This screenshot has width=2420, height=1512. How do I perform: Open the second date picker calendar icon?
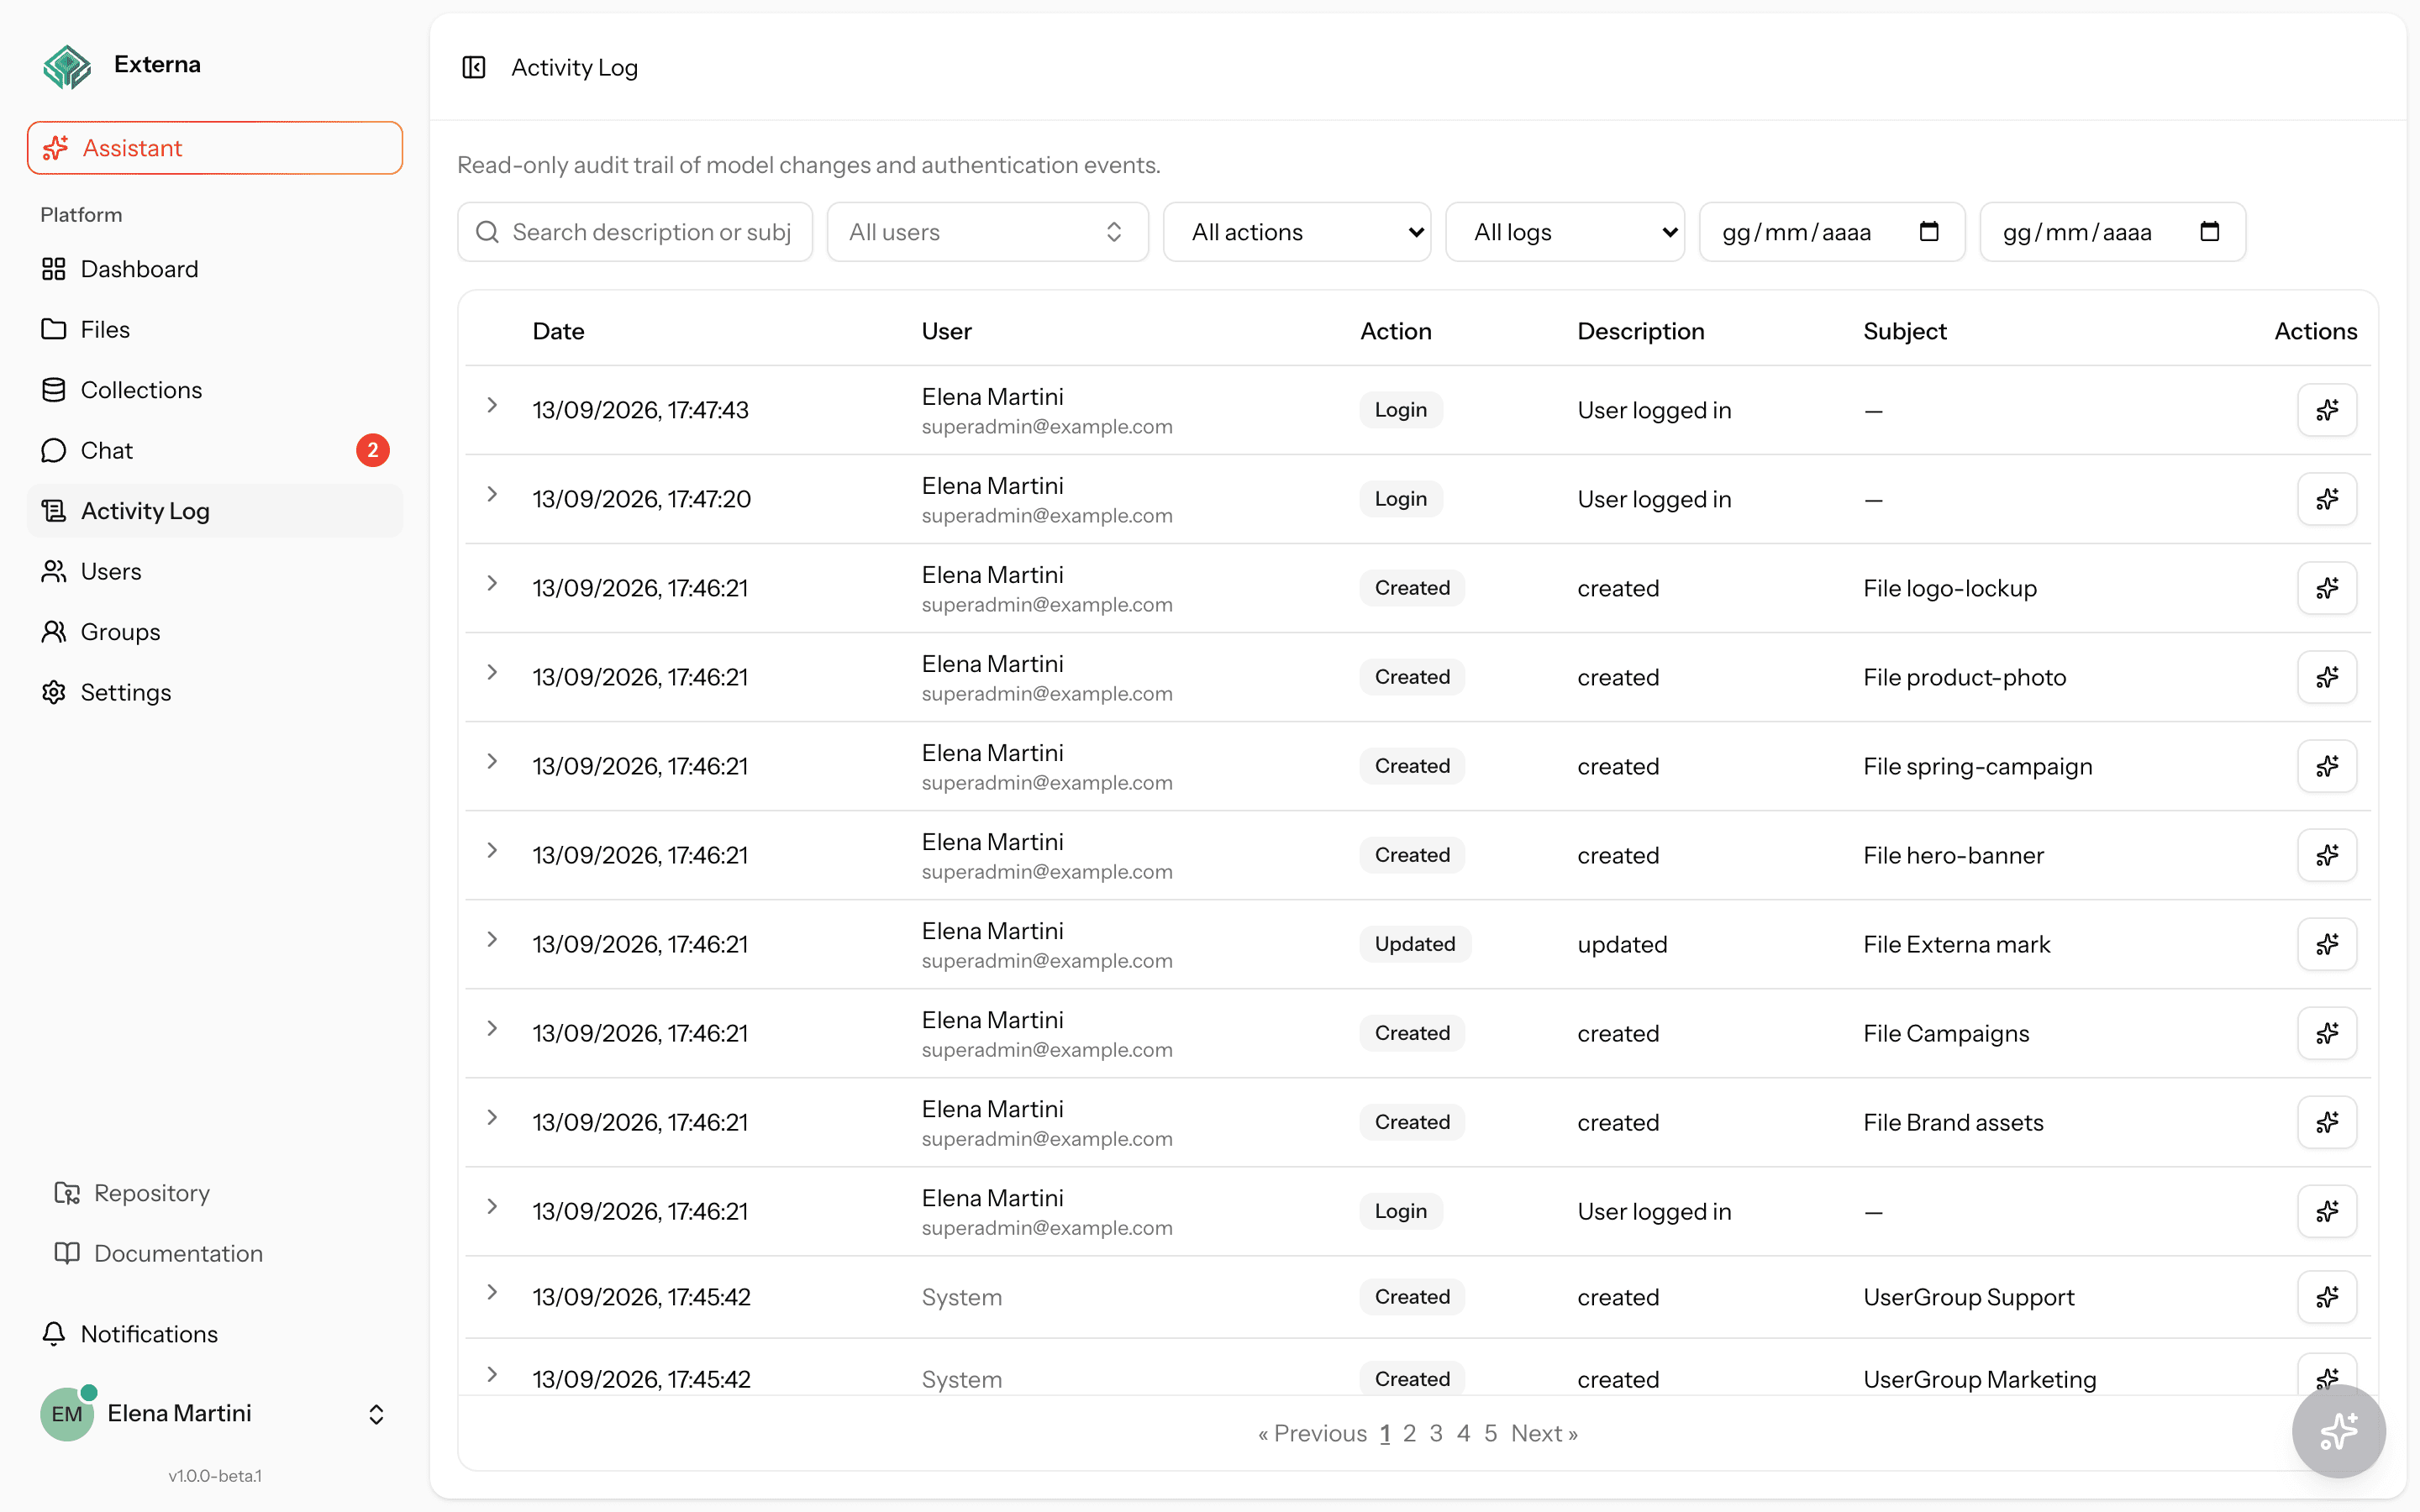(2210, 232)
